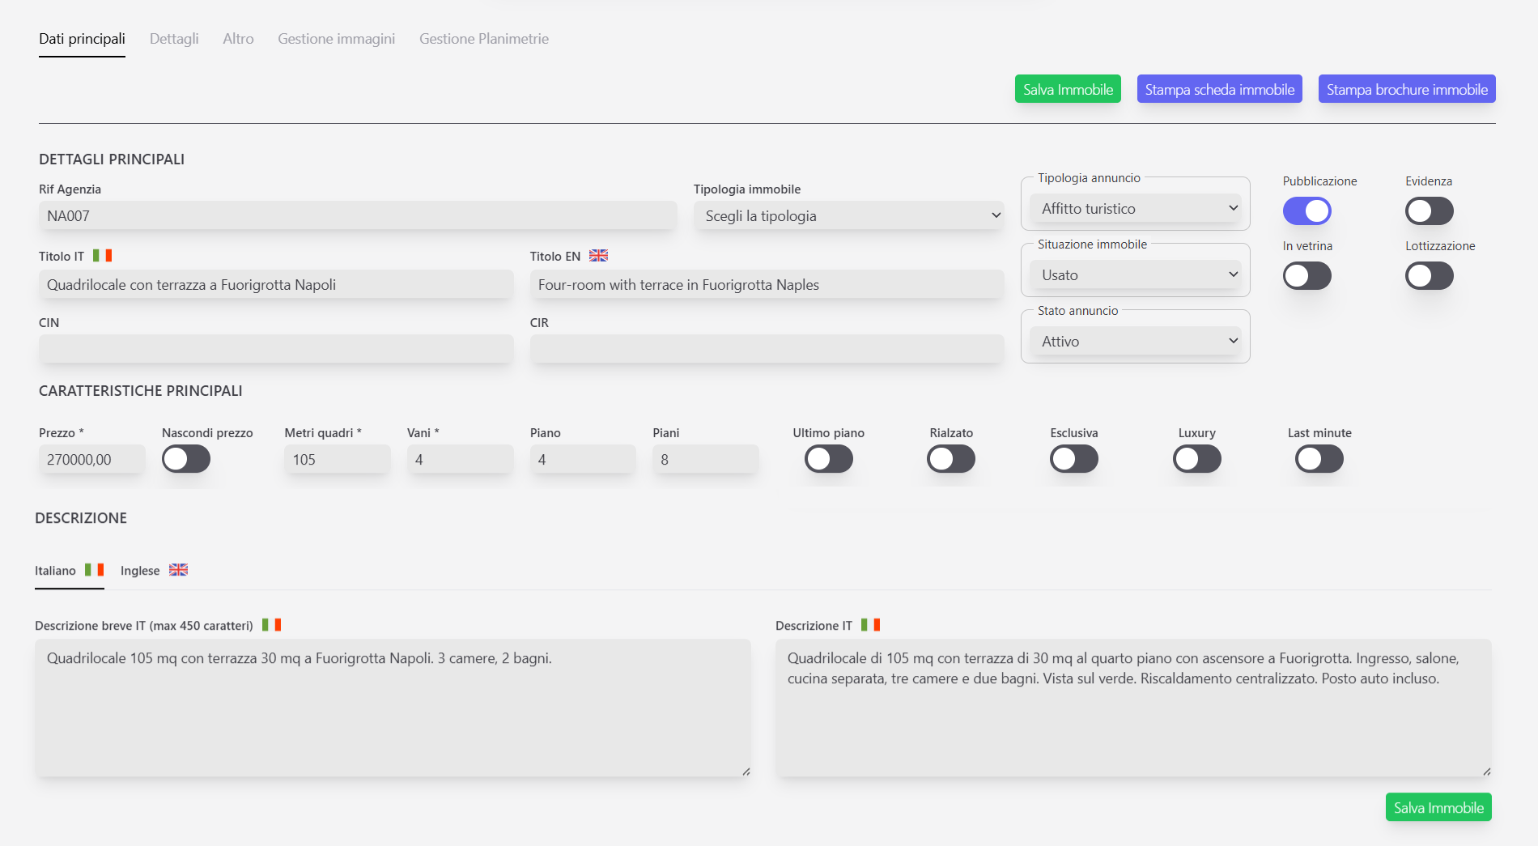Click the Italian flag beside Descrizione IT label
The height and width of the screenshot is (846, 1538).
click(870, 625)
